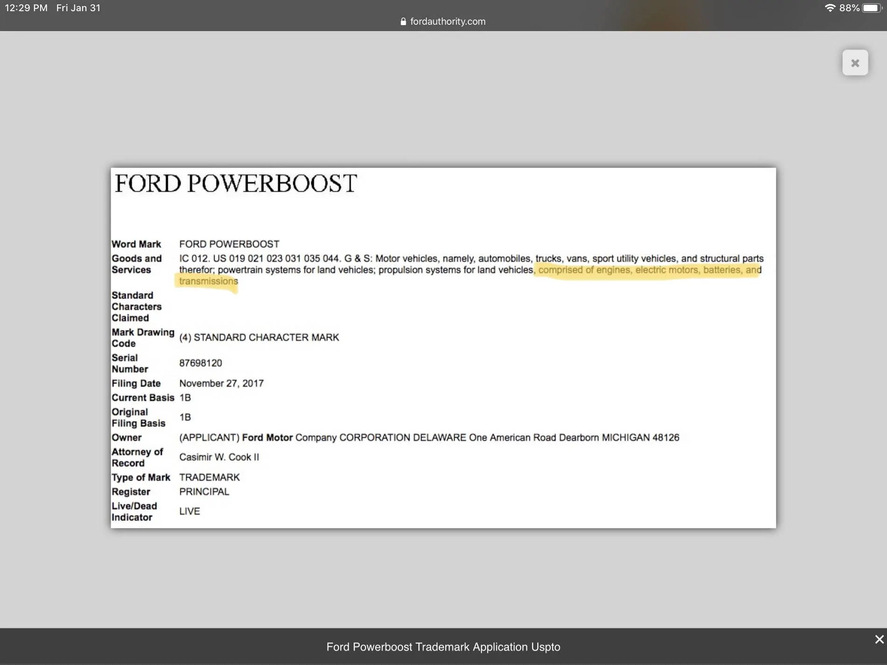Click the LIVE status value
The image size is (887, 665).
click(190, 511)
